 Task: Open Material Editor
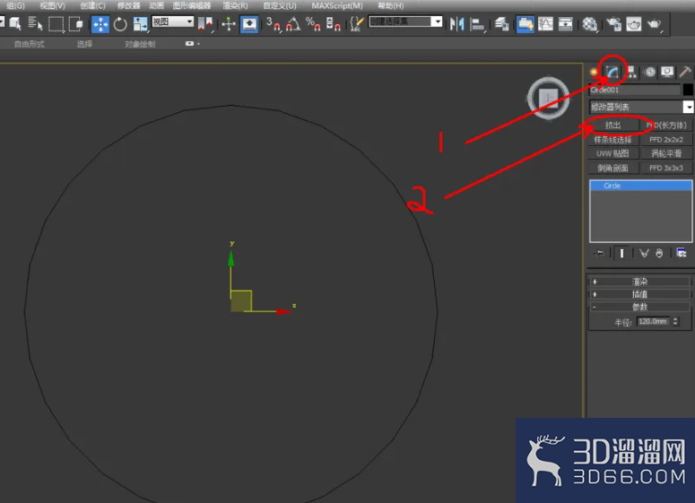[590, 24]
